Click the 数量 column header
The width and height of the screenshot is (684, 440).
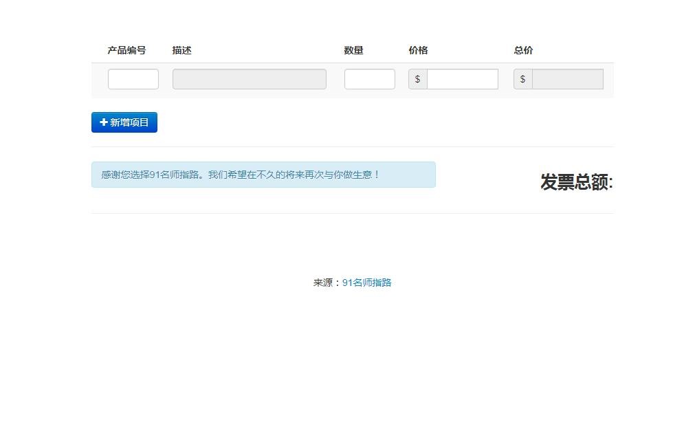pos(354,50)
